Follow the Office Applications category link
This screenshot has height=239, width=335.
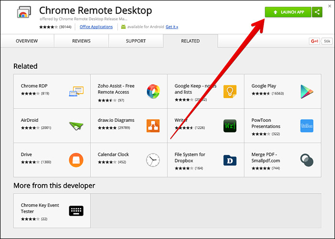pos(96,27)
